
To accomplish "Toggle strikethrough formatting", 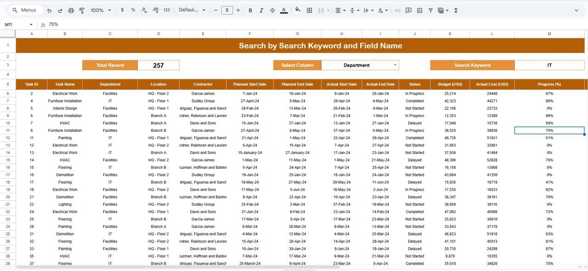I will (272, 10).
